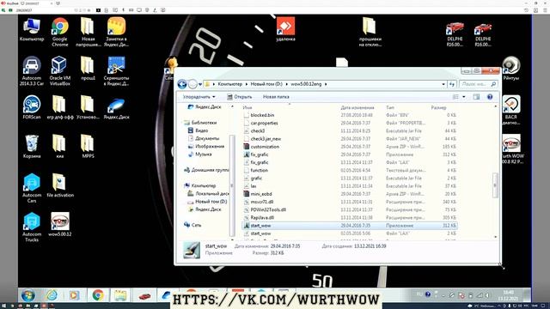Open the Explorer help button
The image size is (550, 309).
[490, 97]
